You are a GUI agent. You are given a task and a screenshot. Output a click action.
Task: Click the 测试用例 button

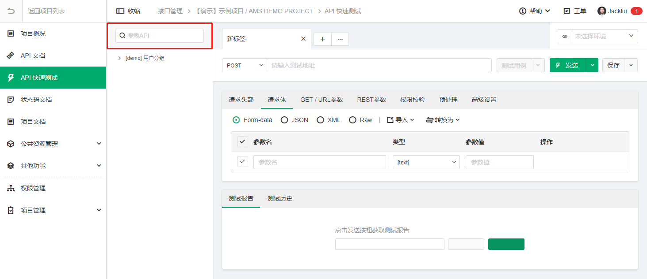(x=514, y=65)
